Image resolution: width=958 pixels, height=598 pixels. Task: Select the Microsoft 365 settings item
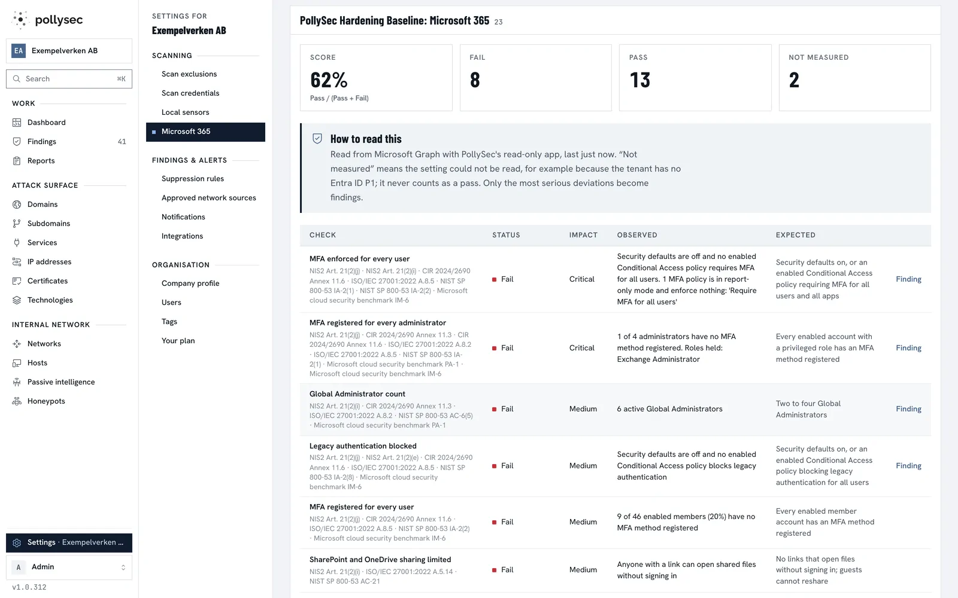[x=205, y=132]
